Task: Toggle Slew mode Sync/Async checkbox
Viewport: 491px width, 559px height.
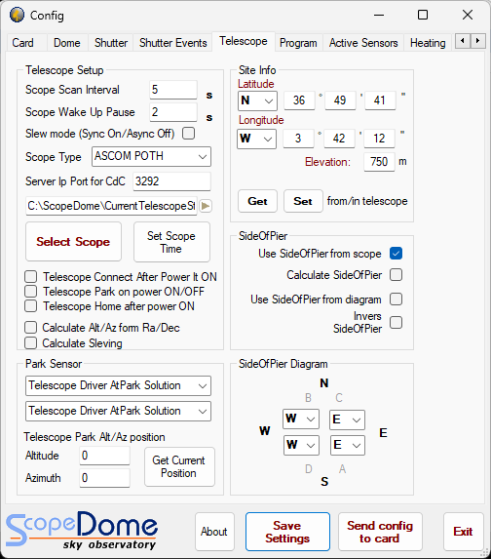Action: tap(188, 134)
